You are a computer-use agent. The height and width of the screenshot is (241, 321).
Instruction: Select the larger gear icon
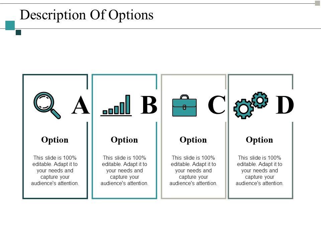point(243,109)
